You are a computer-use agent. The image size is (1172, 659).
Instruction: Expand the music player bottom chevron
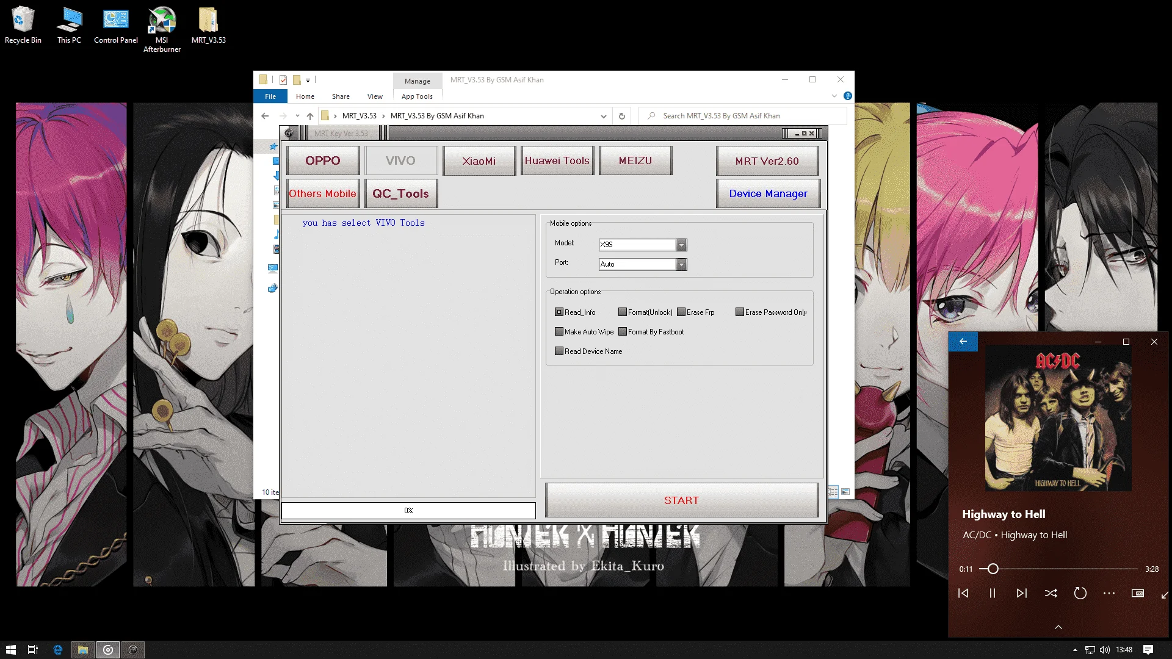point(1058,627)
